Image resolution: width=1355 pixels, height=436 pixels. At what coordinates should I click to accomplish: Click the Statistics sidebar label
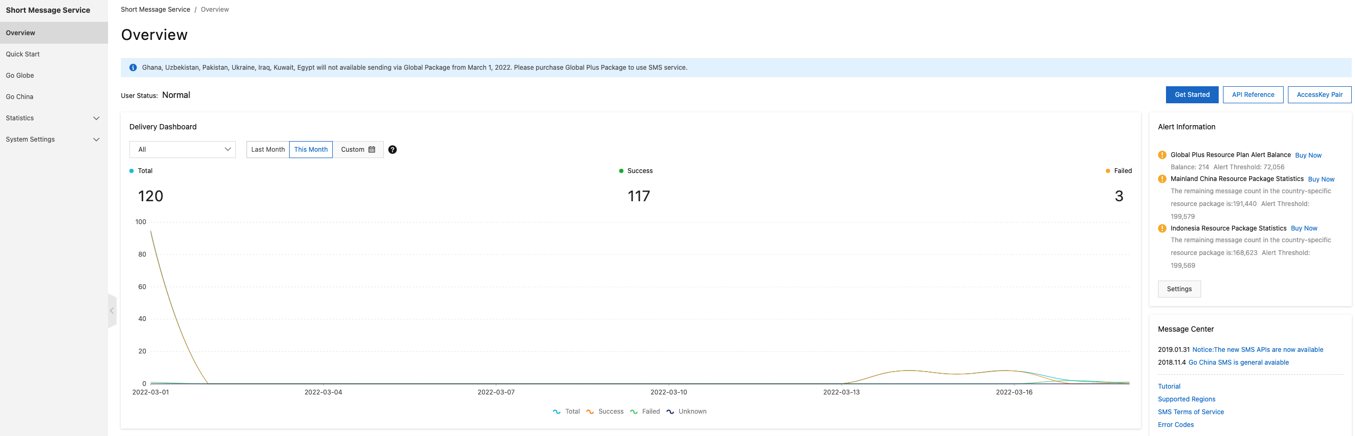pyautogui.click(x=20, y=118)
